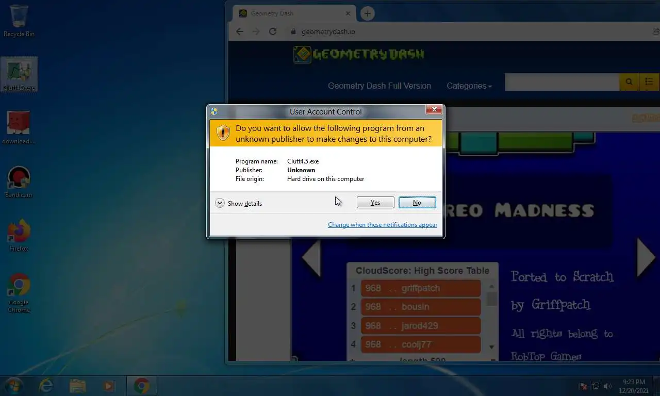Click the Chrome forward arrow

[x=256, y=31]
